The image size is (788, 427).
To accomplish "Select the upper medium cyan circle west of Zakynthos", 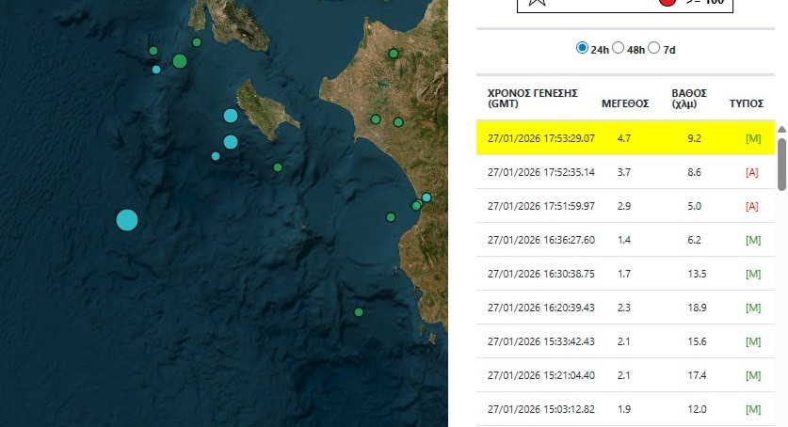I will 231,116.
